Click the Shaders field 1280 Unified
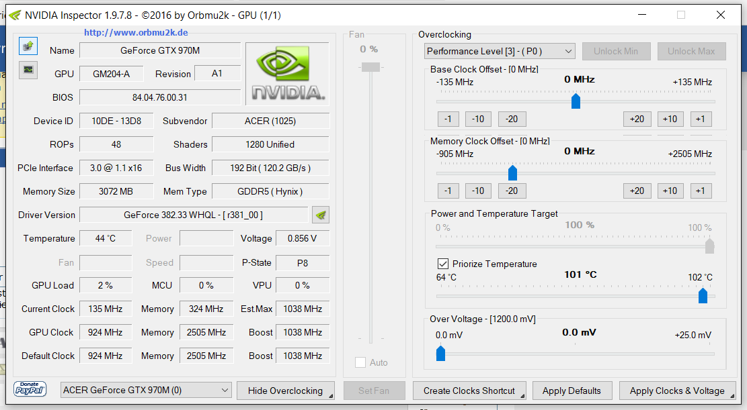747x410 pixels. tap(270, 144)
